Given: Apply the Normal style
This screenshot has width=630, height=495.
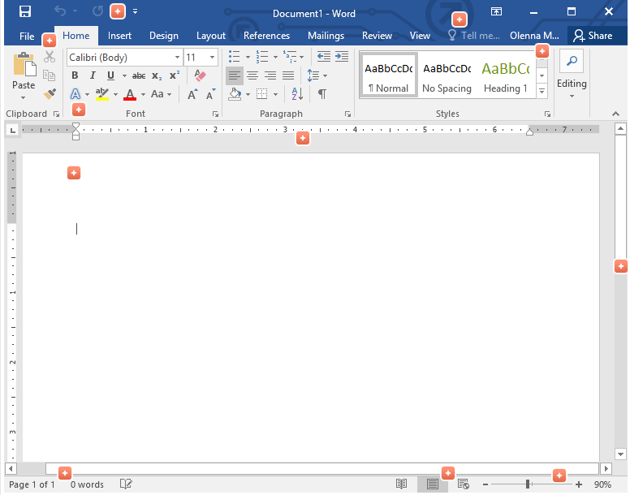Looking at the screenshot, I should (389, 75).
